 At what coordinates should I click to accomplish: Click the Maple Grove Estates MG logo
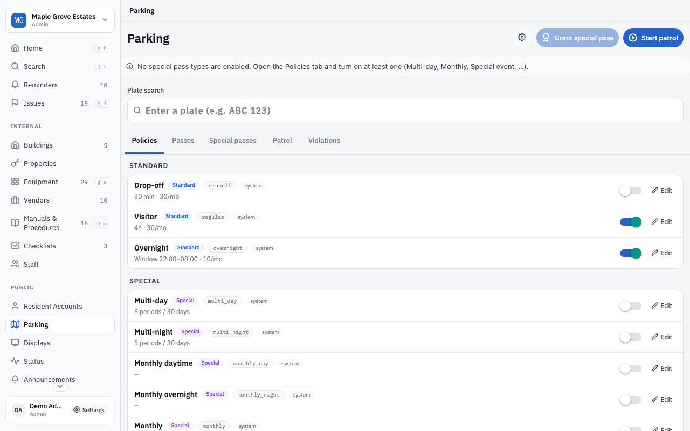[19, 20]
